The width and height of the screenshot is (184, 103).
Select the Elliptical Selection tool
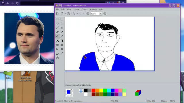tap(57, 23)
